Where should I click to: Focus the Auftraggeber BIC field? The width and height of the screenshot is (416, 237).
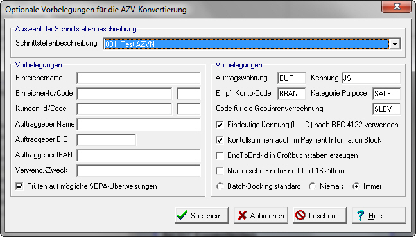pos(107,140)
